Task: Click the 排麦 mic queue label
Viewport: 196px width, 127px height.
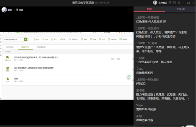Action: point(21,10)
